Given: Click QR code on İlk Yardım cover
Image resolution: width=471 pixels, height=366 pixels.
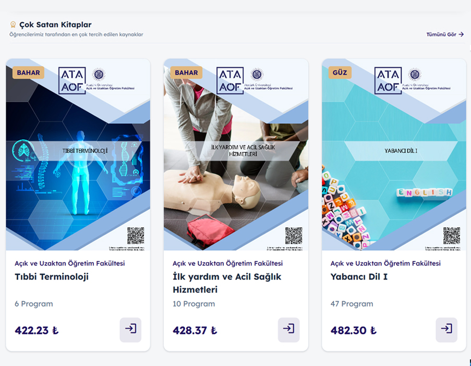Looking at the screenshot, I should [x=294, y=236].
